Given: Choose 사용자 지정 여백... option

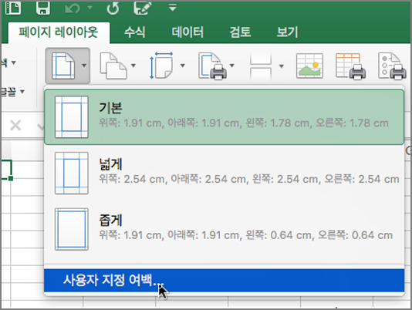Looking at the screenshot, I should 224,281.
